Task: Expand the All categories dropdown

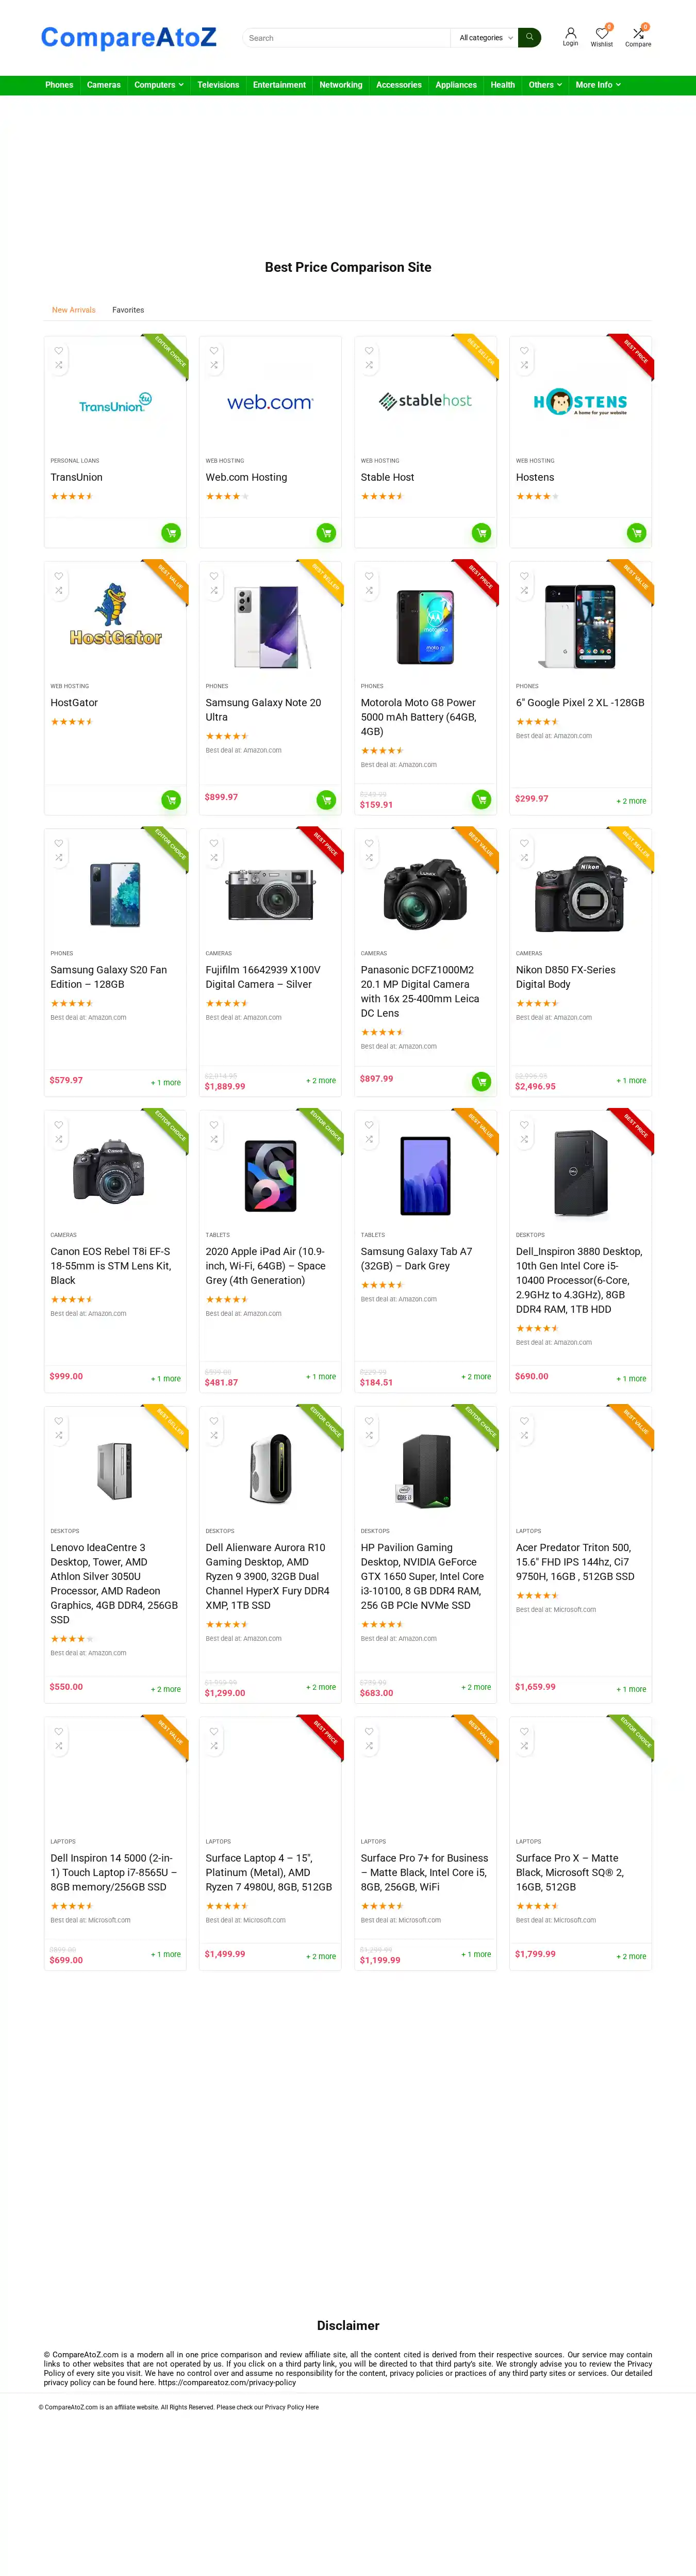Action: 485,38
